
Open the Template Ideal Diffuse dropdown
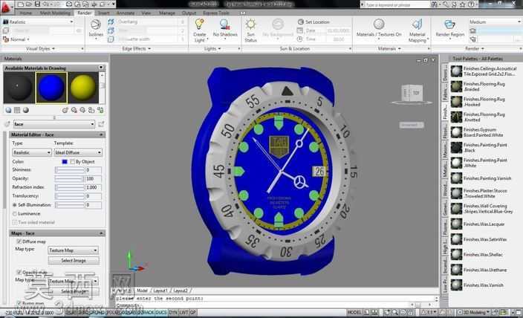[x=78, y=152]
